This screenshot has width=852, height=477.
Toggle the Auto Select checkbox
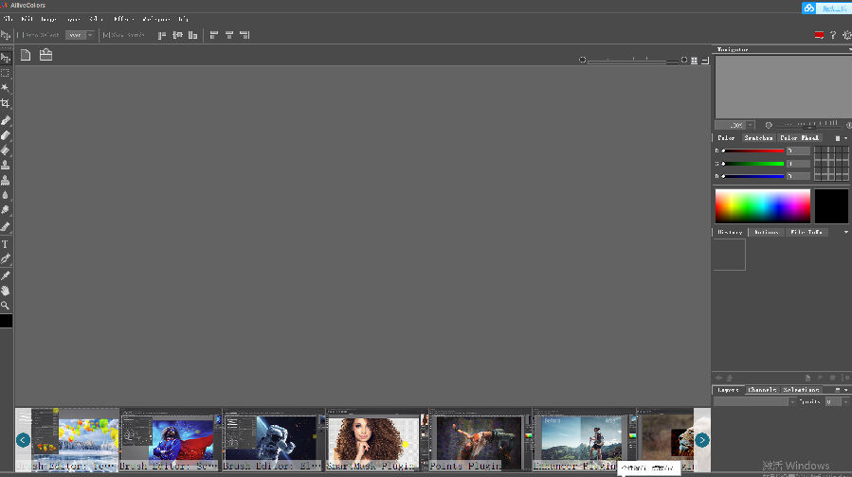tap(18, 35)
